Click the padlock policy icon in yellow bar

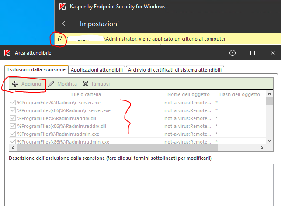(60, 39)
